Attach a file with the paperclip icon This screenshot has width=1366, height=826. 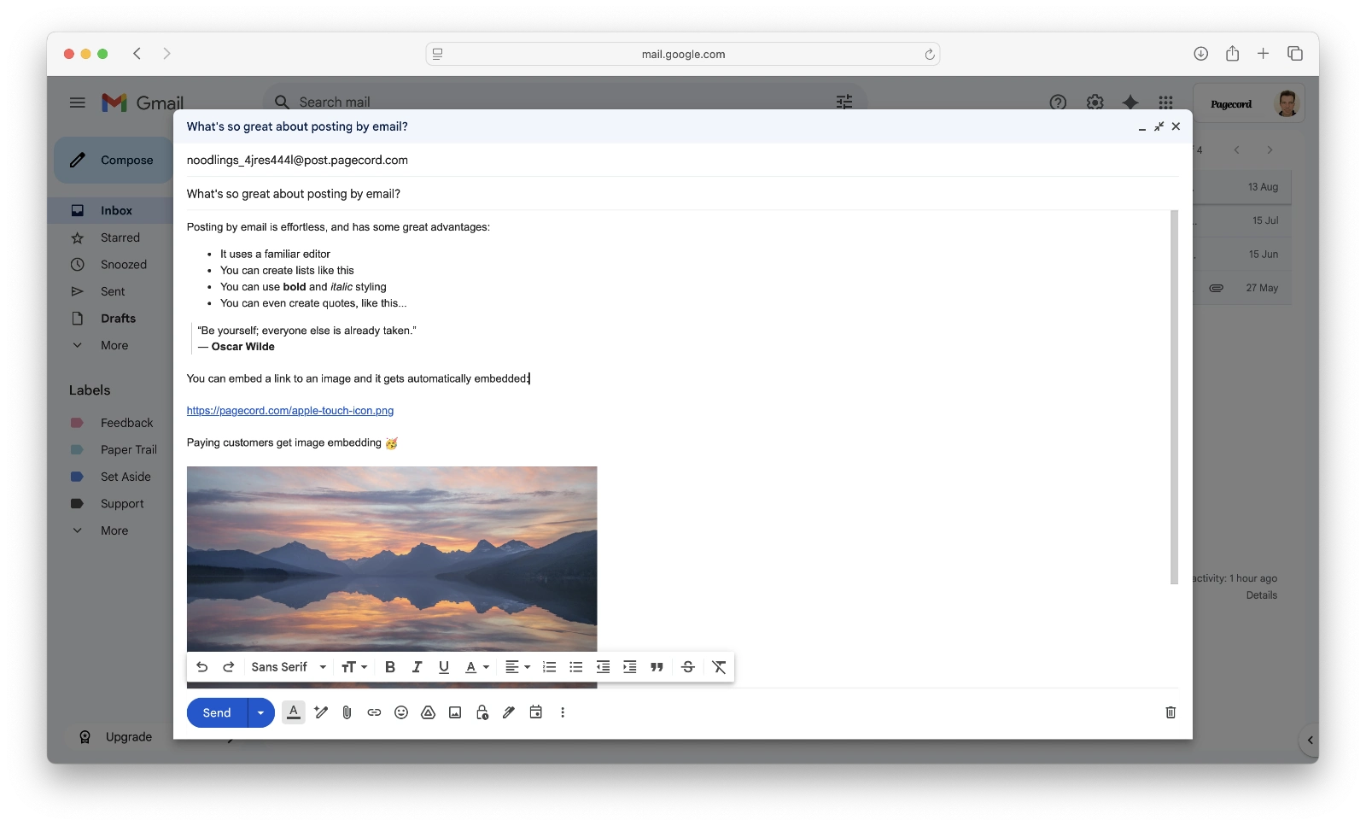(347, 712)
